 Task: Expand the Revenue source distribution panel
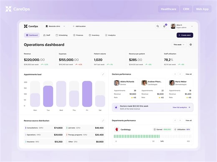tap(103, 120)
